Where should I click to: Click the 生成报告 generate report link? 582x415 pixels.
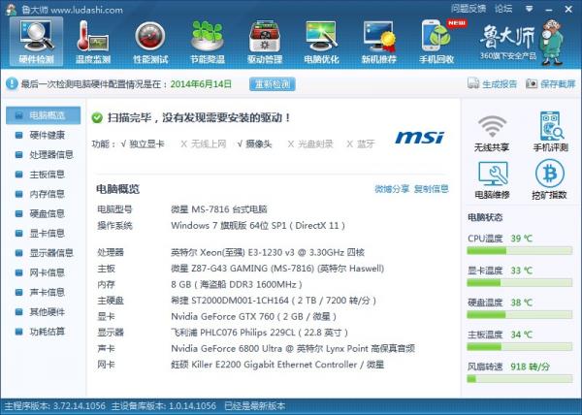coord(500,84)
